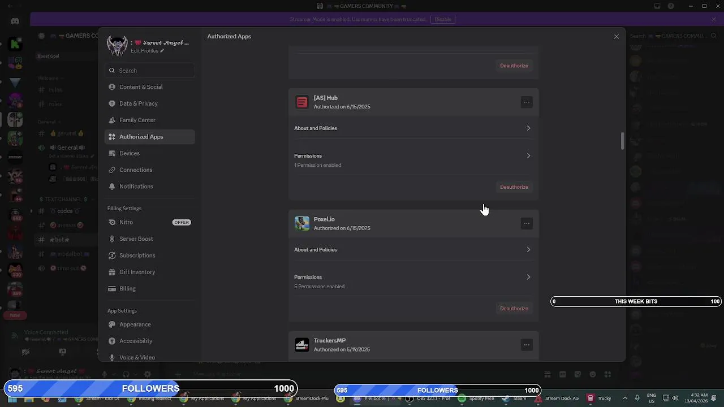Click '1 Permission enabled' text under [AS] Hub
Image resolution: width=724 pixels, height=407 pixels.
pos(317,166)
